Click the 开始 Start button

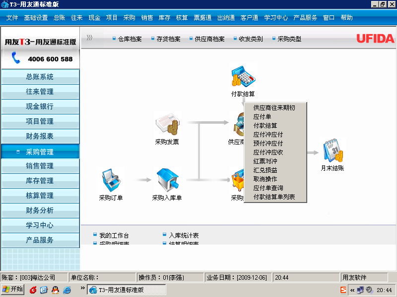[x=13, y=290]
